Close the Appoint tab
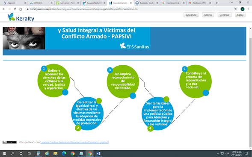This screenshot has width=252, height=157. click(x=25, y=3)
